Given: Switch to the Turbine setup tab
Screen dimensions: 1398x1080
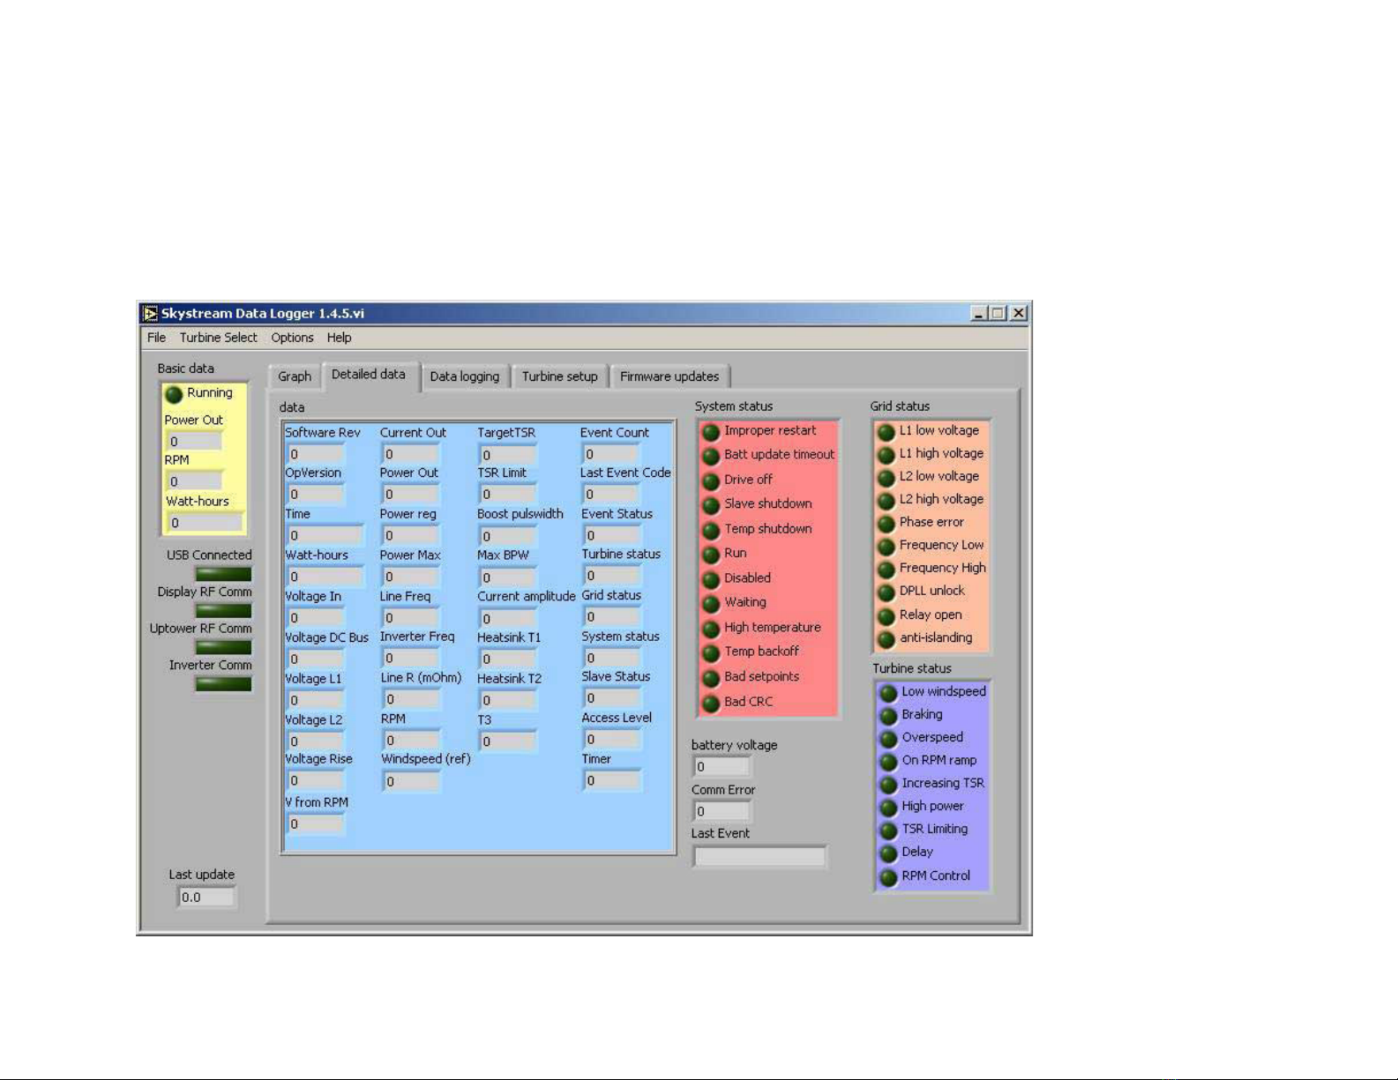Looking at the screenshot, I should (x=559, y=376).
